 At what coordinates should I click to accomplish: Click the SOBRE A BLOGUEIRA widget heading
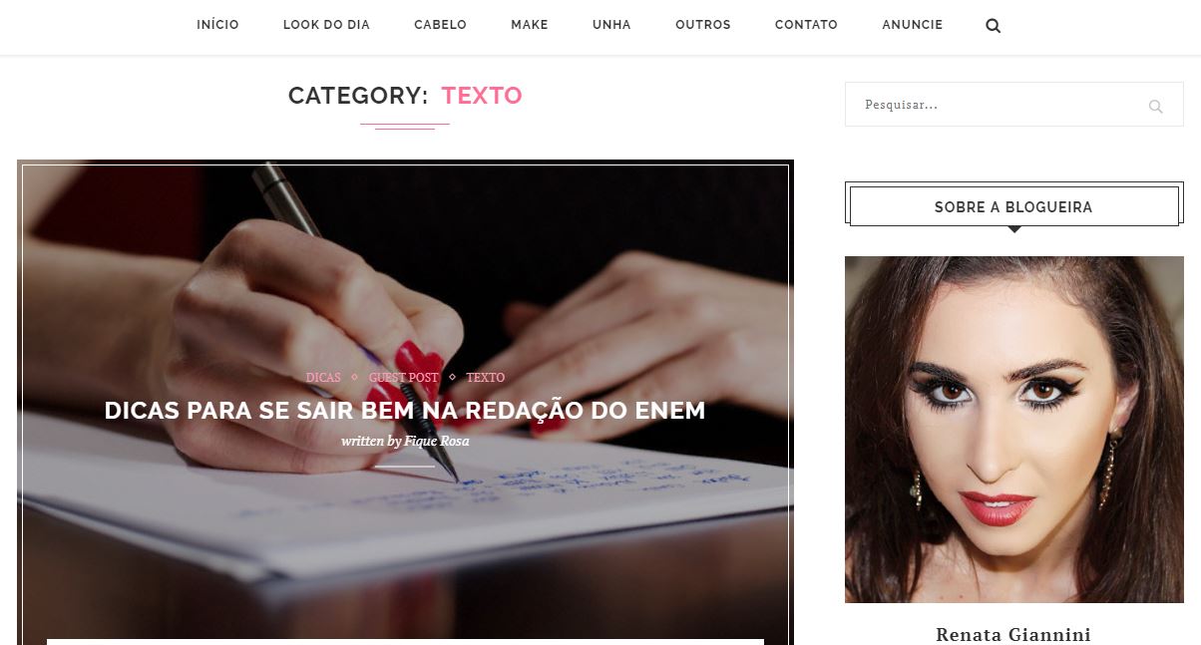pos(1013,207)
